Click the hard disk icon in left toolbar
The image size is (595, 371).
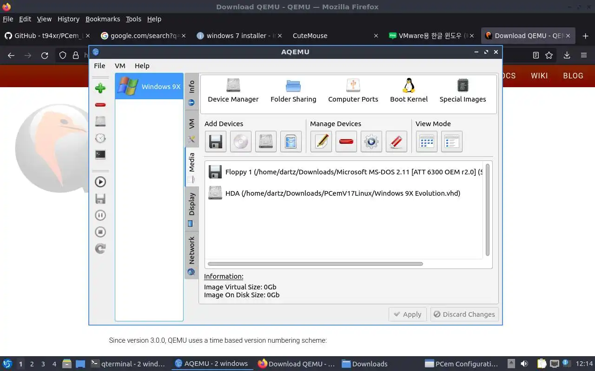click(100, 122)
